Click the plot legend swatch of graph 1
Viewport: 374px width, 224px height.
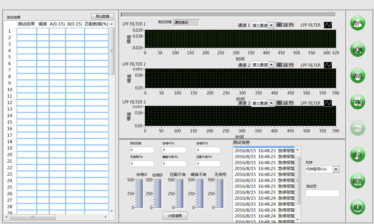328,25
